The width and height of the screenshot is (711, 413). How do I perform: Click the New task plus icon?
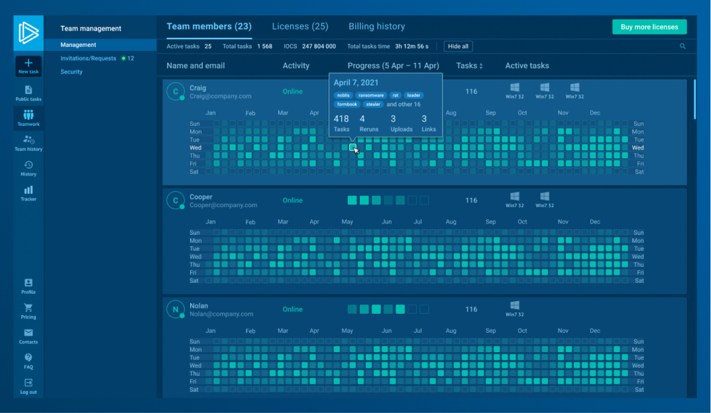click(x=28, y=63)
